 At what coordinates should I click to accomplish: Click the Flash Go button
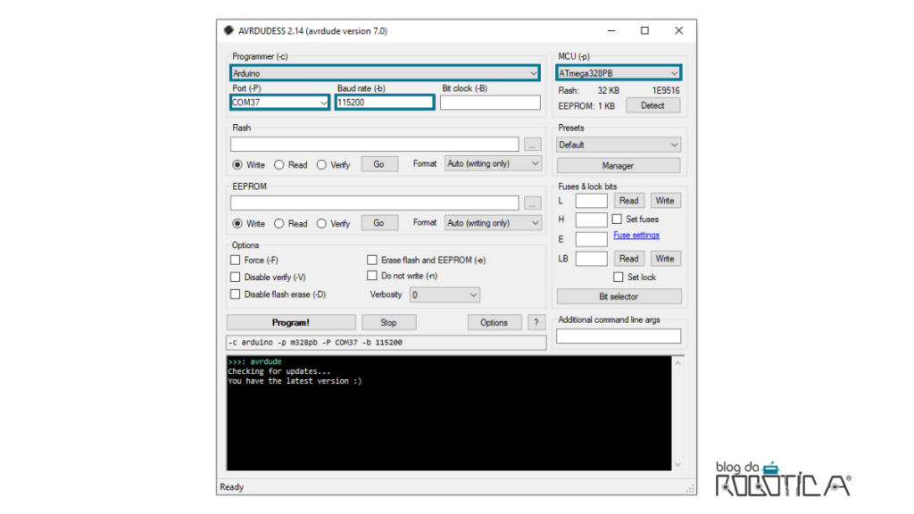[x=378, y=164]
